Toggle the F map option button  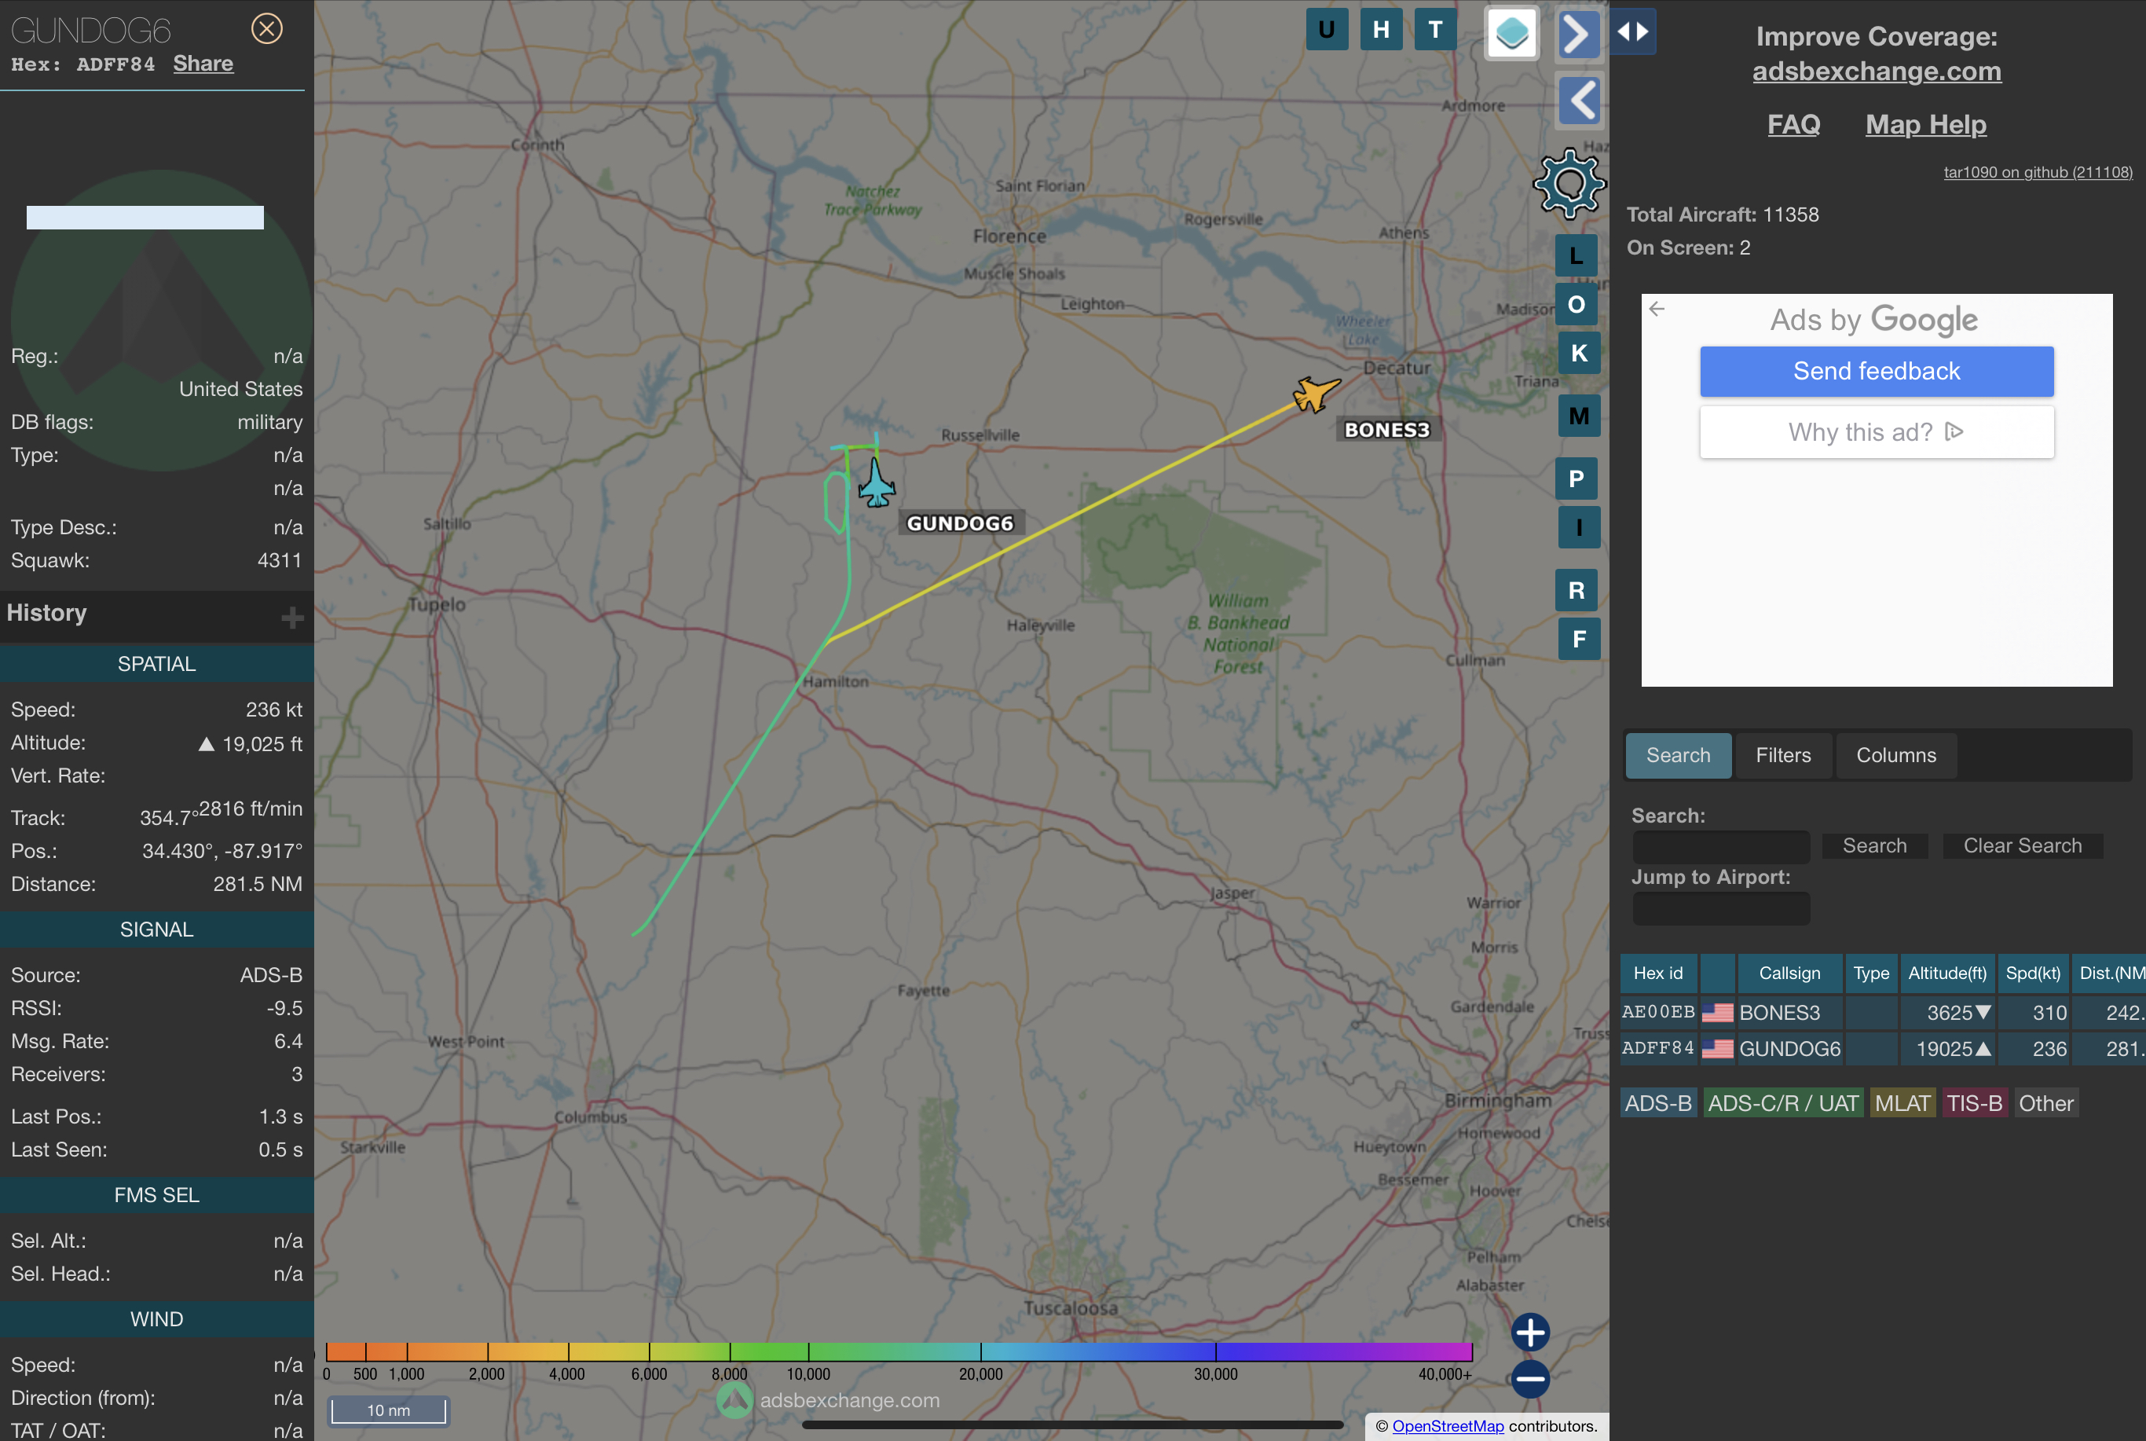coord(1579,639)
